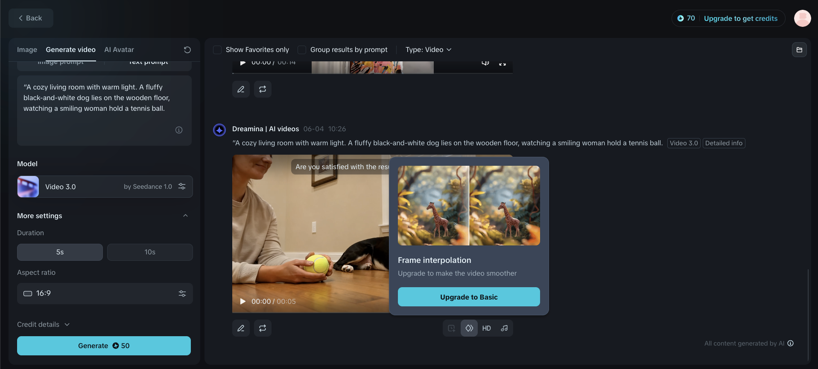The width and height of the screenshot is (818, 369).
Task: Toggle Group results by prompt checkbox
Action: (302, 50)
